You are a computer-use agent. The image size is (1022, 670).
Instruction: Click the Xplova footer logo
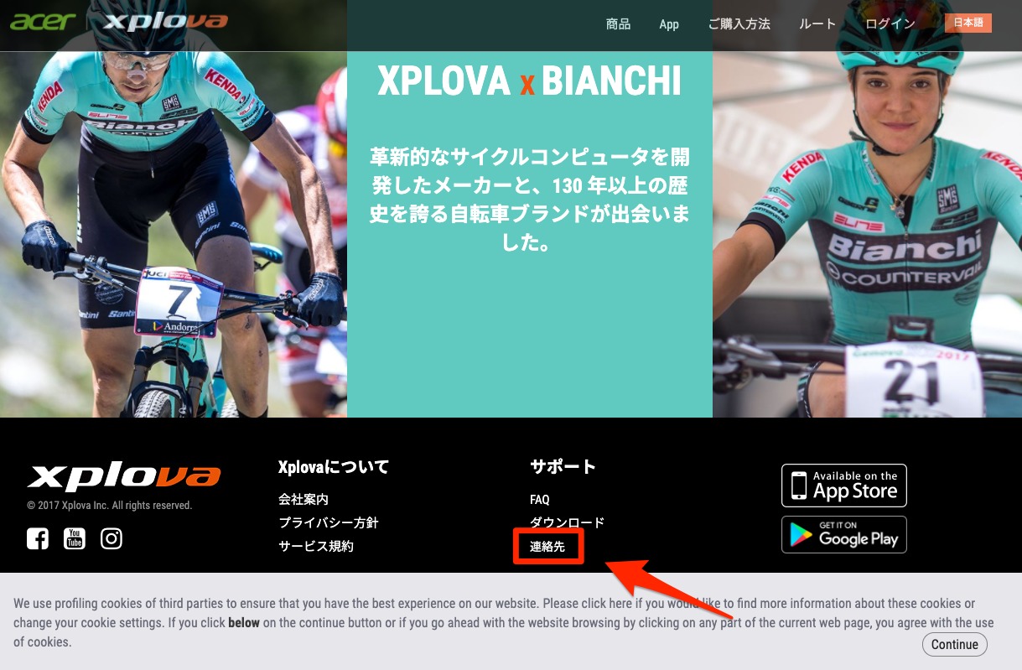124,477
